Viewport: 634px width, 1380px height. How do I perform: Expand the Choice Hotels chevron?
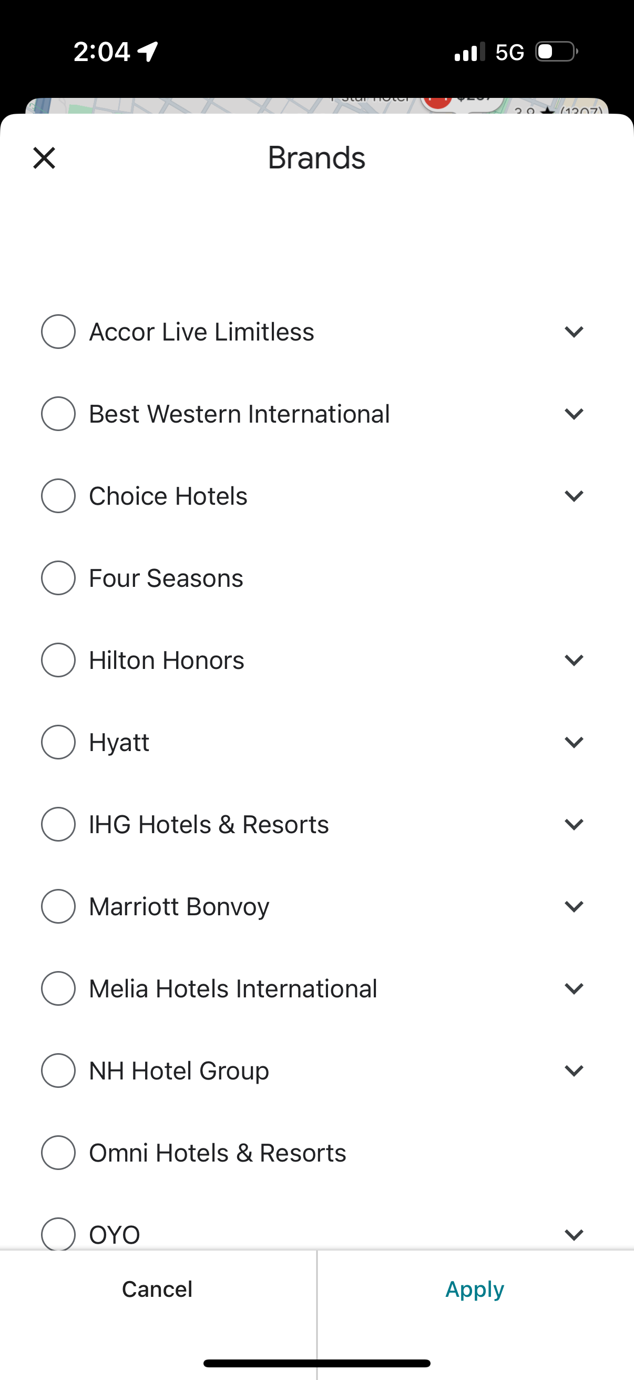click(574, 496)
